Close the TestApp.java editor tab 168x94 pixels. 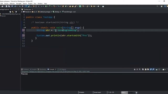[33, 9]
